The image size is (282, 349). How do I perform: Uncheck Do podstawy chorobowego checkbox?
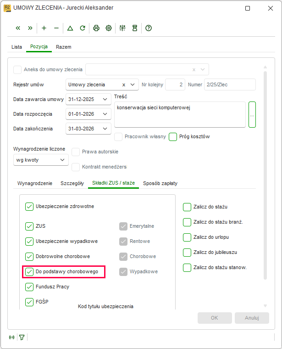pos(29,271)
